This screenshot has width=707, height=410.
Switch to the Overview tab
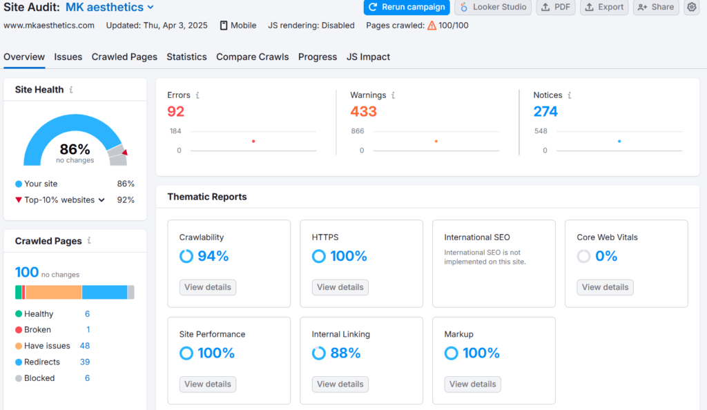pyautogui.click(x=24, y=57)
